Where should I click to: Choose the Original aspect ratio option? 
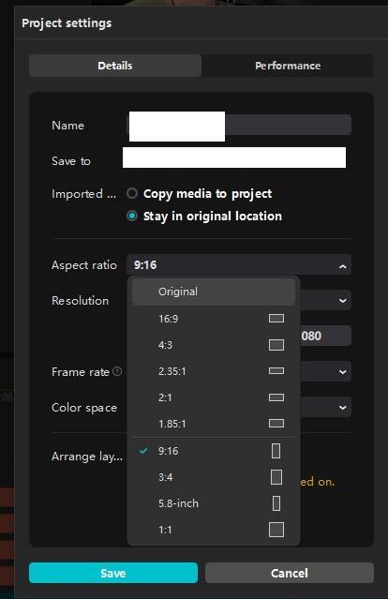pos(214,292)
